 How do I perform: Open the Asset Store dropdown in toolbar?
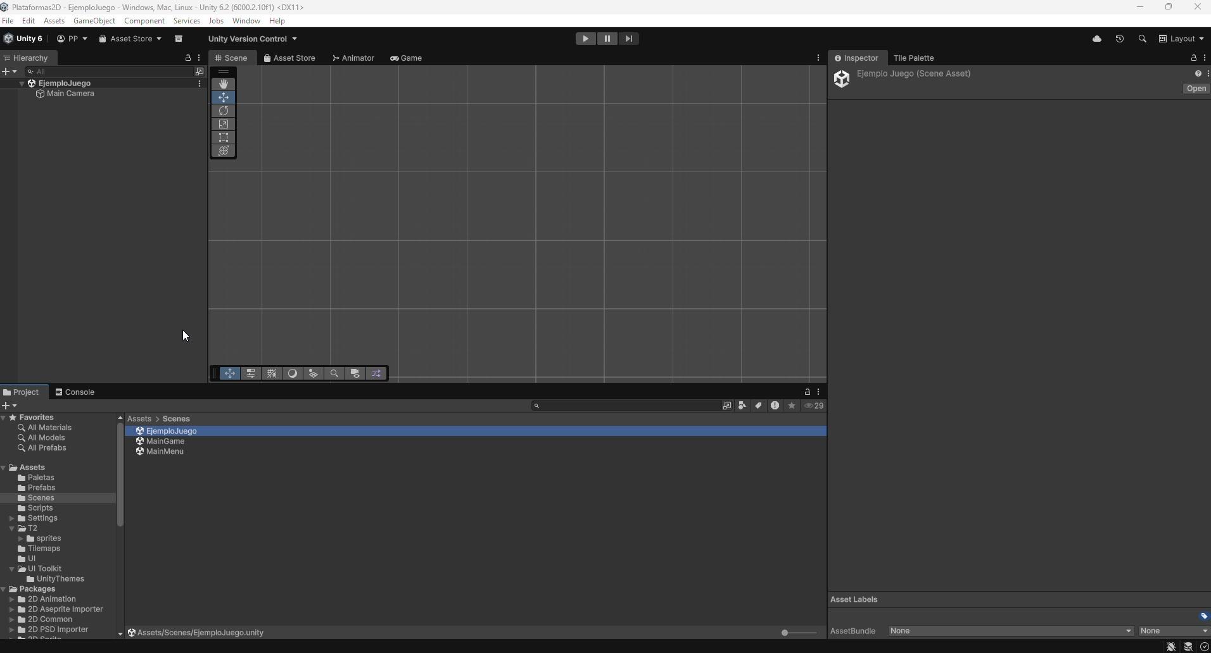click(x=130, y=39)
